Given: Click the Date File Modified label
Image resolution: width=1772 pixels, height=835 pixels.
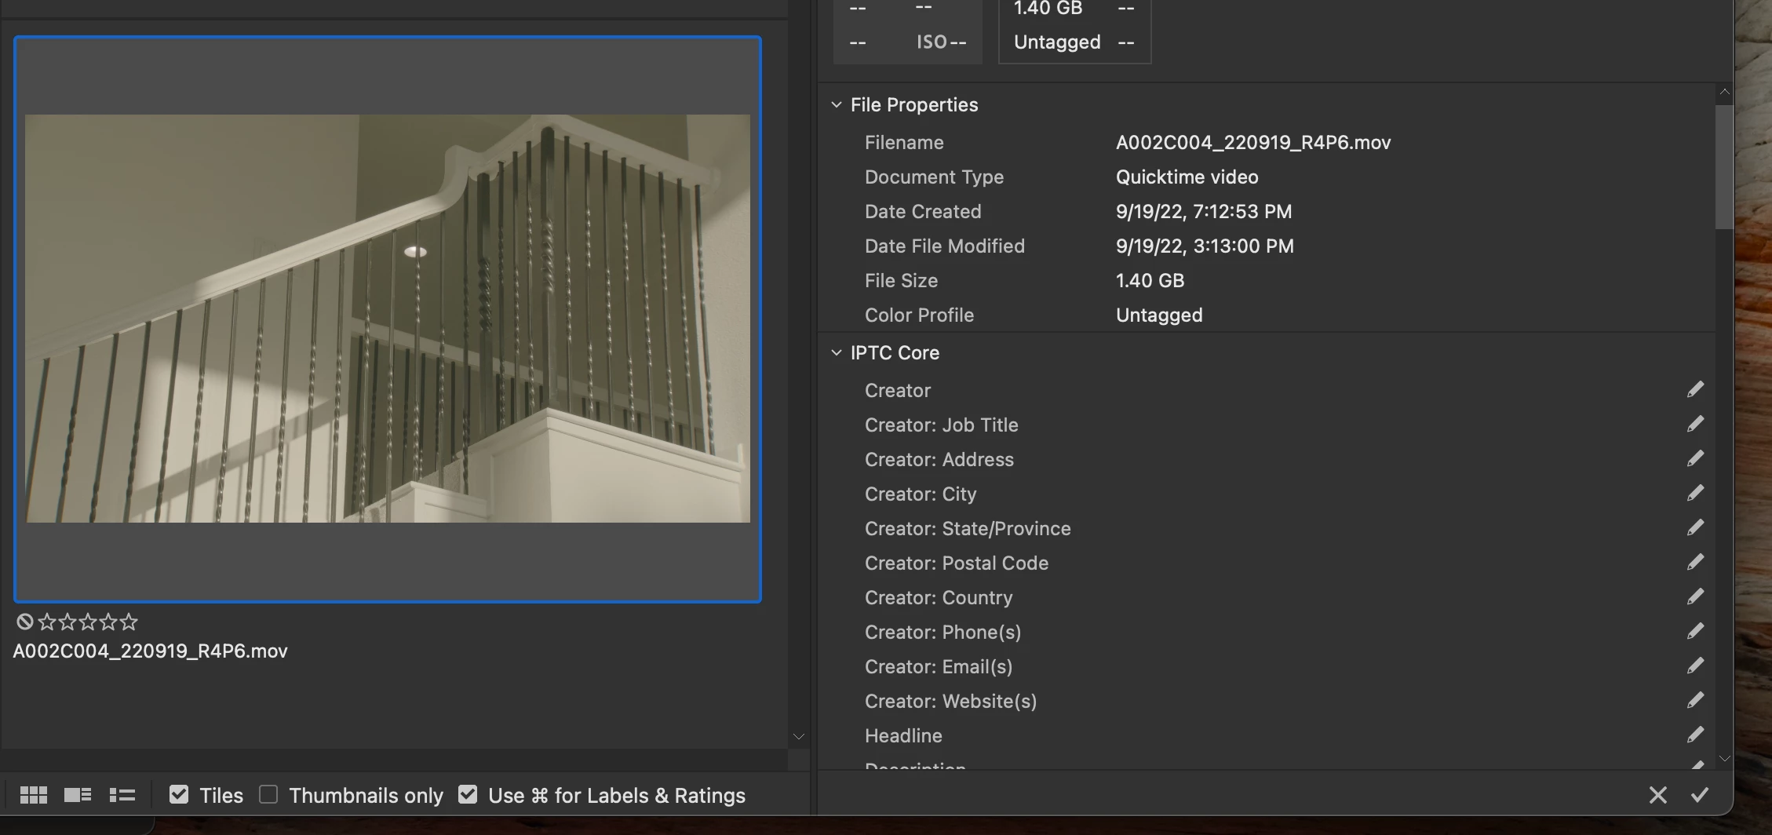Looking at the screenshot, I should click(x=945, y=246).
